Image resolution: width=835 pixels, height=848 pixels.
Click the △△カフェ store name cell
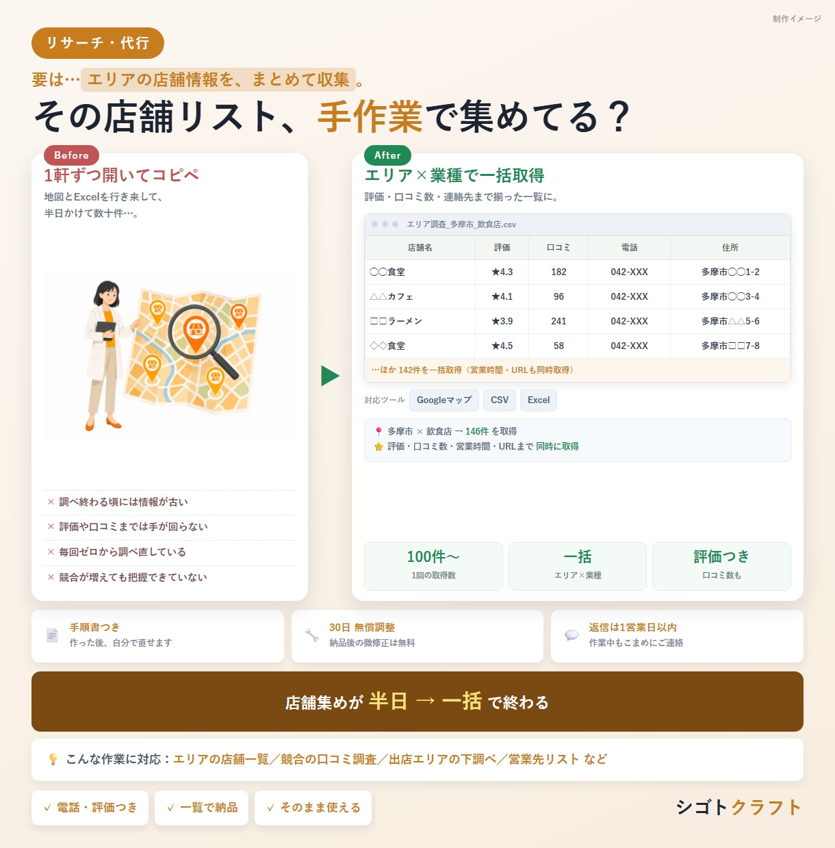point(420,297)
